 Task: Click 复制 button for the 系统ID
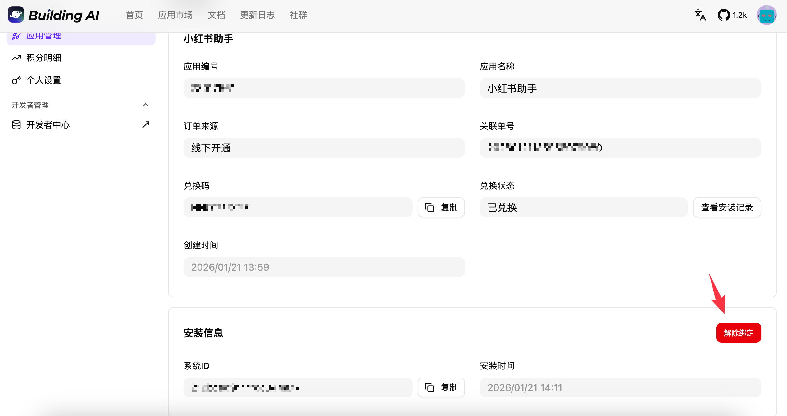click(x=441, y=387)
